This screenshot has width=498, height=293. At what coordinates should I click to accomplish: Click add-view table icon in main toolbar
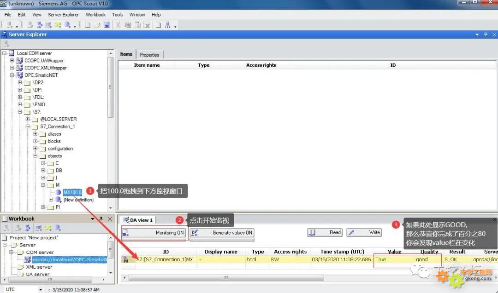tap(48, 25)
